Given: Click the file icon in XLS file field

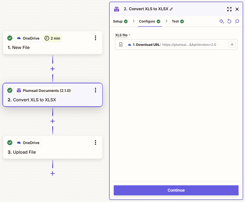Looking at the screenshot, I should 121,45.
